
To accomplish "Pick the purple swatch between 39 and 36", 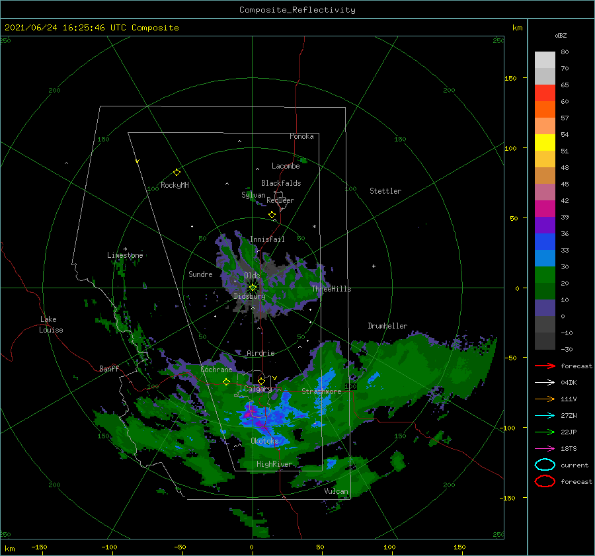I will point(545,225).
